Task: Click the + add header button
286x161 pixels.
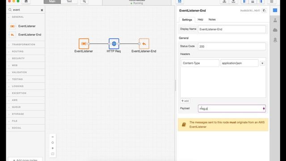Action: [x=185, y=101]
